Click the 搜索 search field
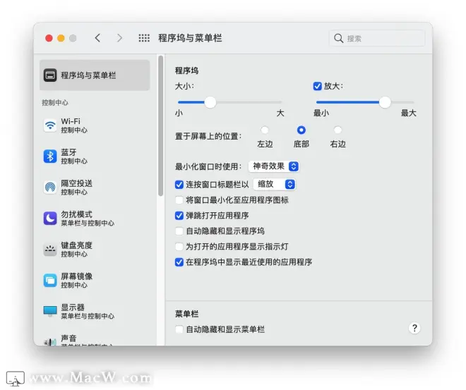Screen dimensions: 466x390 point(377,38)
